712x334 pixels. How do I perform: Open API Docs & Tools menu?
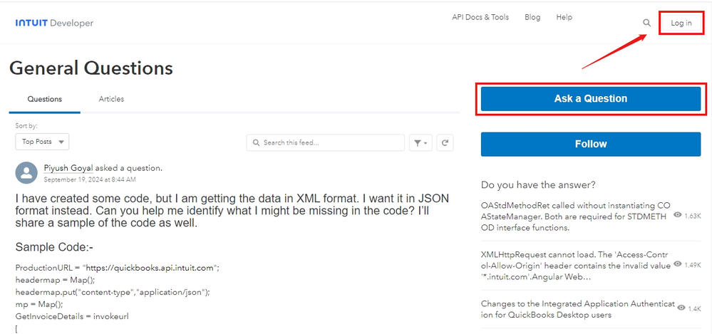pyautogui.click(x=480, y=17)
